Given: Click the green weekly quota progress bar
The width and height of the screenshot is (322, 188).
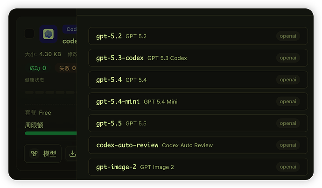Looking at the screenshot, I should 51,133.
